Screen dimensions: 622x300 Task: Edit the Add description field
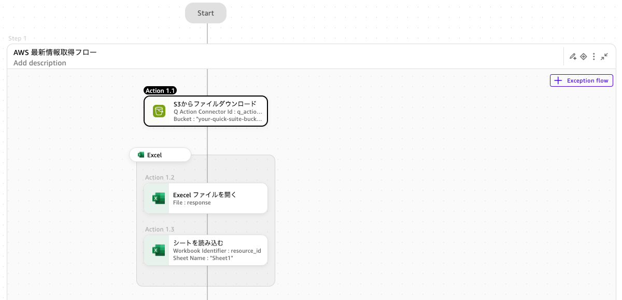40,63
